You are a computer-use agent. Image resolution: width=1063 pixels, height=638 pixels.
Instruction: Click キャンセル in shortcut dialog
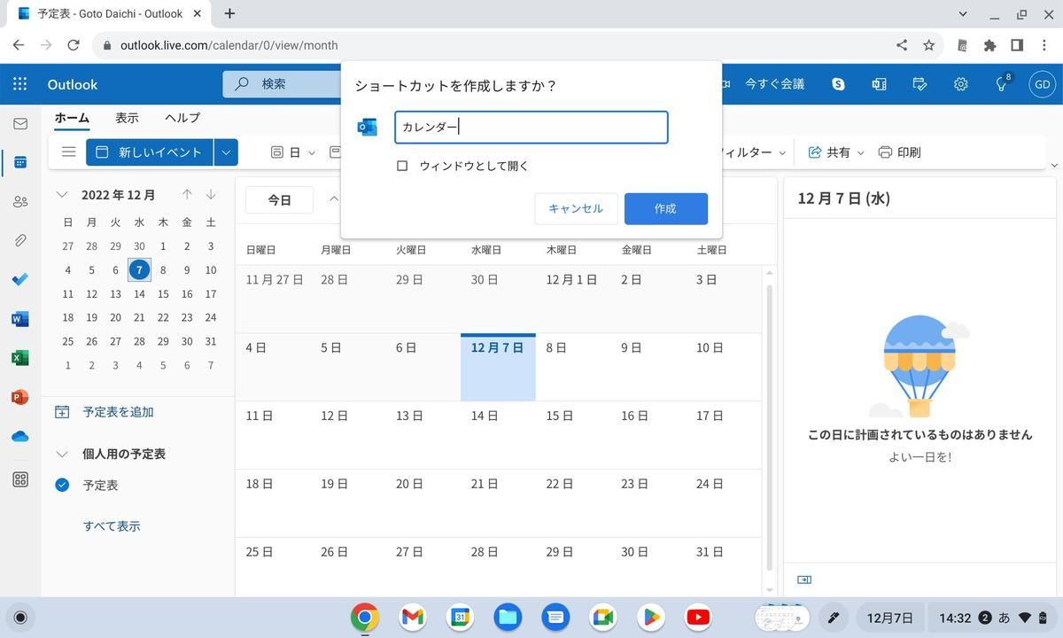(x=576, y=208)
